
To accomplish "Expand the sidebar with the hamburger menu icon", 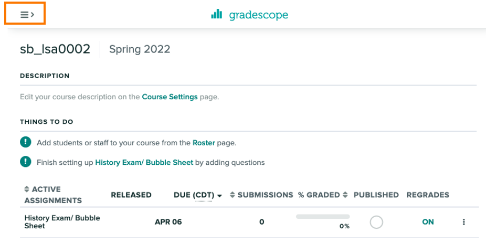I will (27, 15).
